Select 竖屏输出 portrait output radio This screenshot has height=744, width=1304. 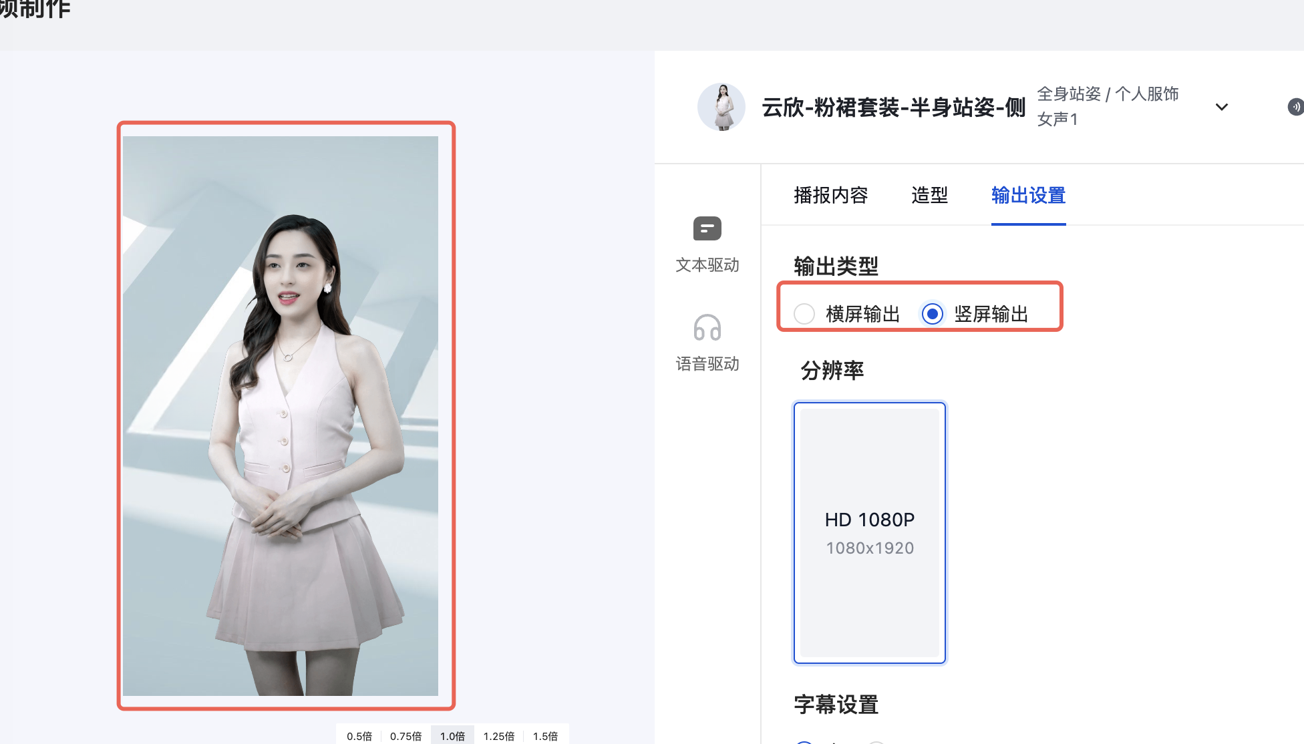933,314
